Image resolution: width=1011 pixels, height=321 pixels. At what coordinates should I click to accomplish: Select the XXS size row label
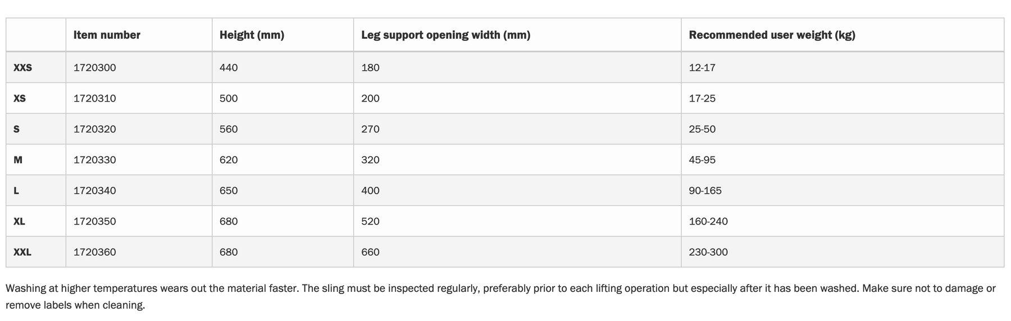pos(22,67)
